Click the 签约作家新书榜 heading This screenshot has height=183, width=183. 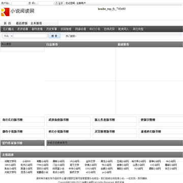point(12,143)
